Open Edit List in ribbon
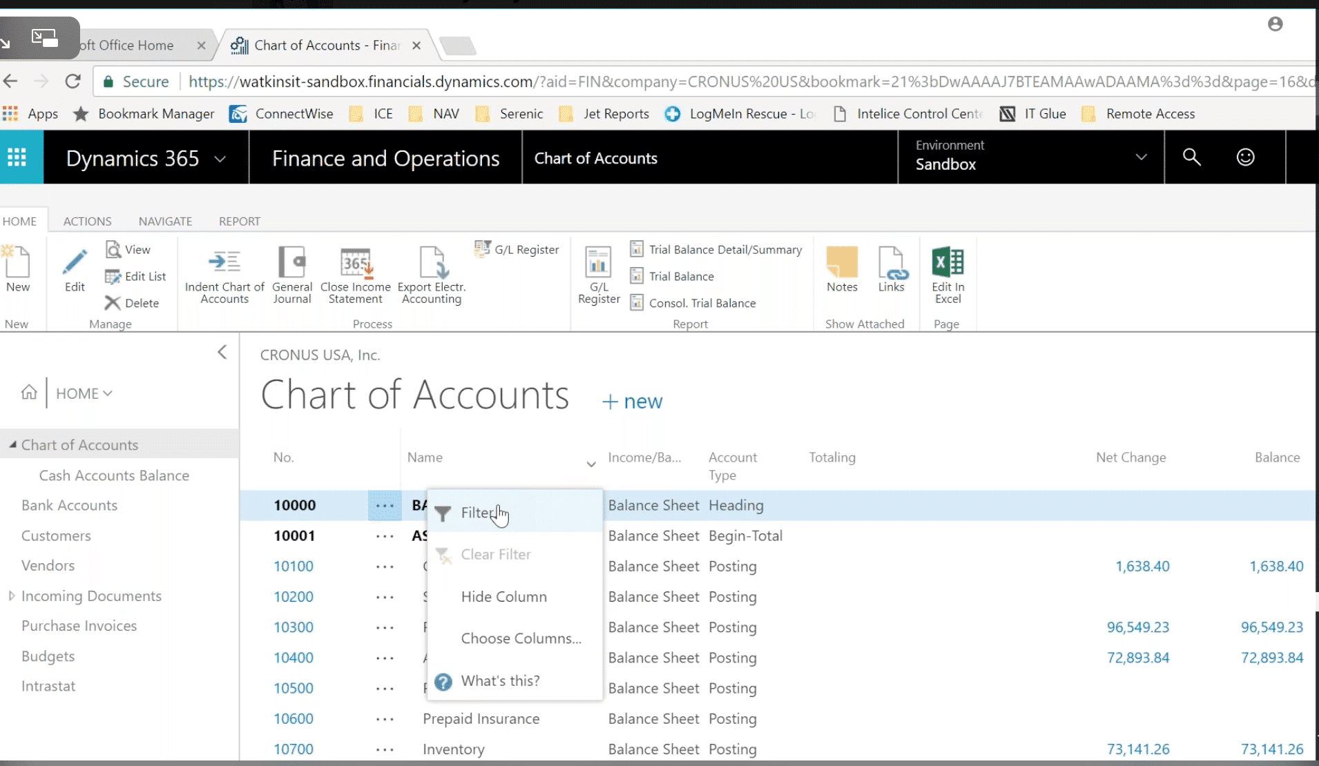 135,276
